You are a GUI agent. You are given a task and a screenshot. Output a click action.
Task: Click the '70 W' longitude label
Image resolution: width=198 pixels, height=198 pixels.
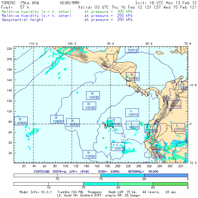click(x=188, y=44)
